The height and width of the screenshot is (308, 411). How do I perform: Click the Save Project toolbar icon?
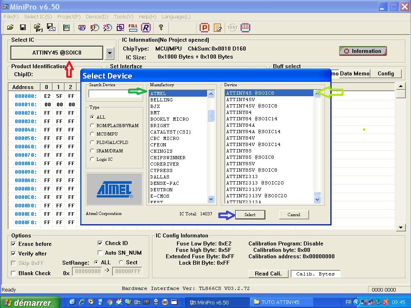click(x=51, y=27)
